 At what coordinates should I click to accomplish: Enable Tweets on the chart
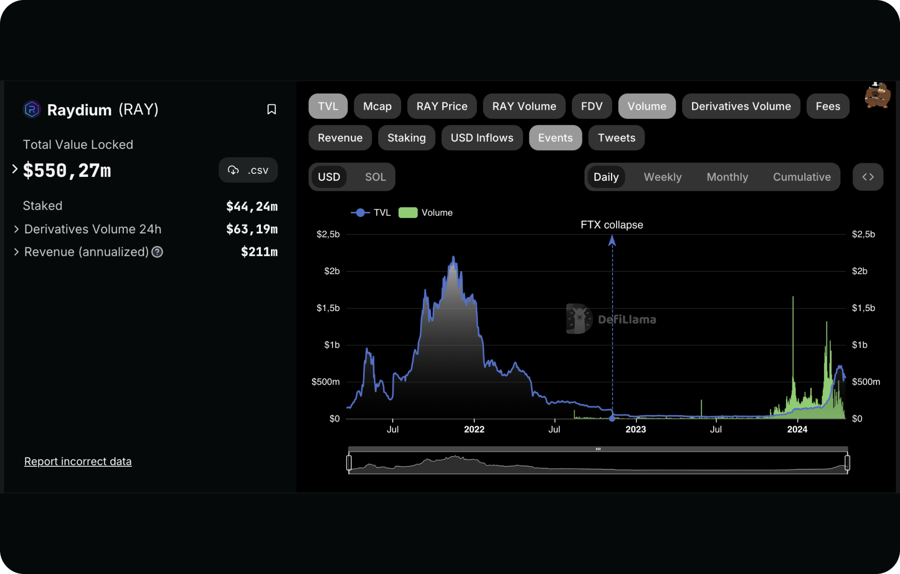point(617,138)
